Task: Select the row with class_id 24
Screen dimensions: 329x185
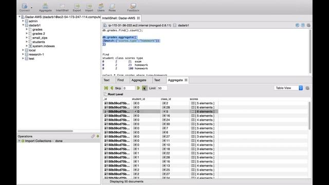Action: pos(160,120)
